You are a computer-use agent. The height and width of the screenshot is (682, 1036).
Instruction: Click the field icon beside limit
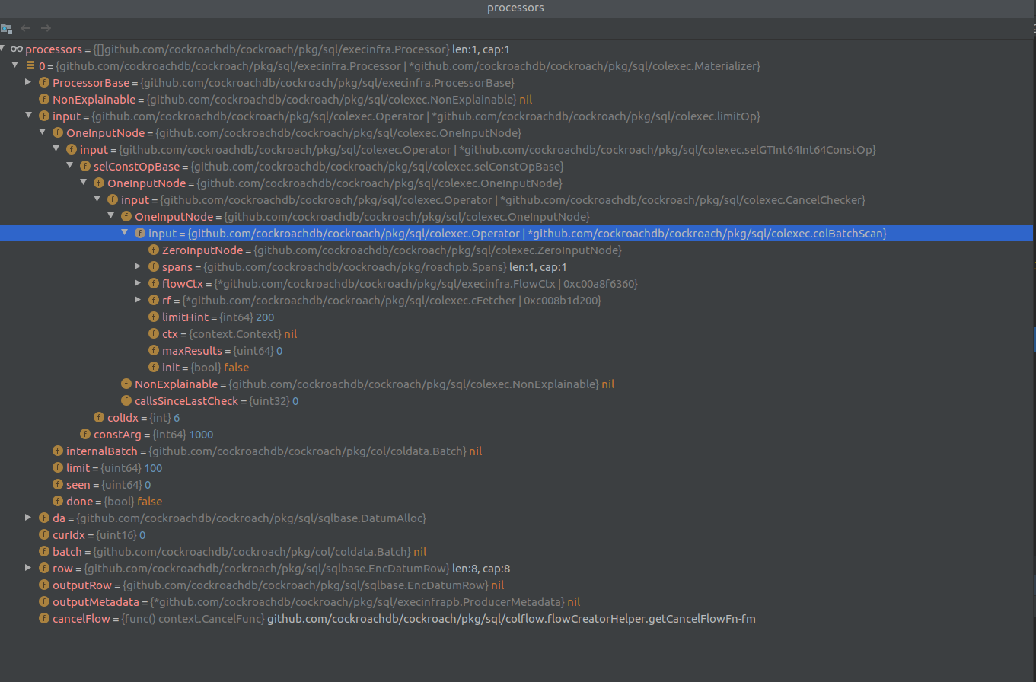pos(58,467)
